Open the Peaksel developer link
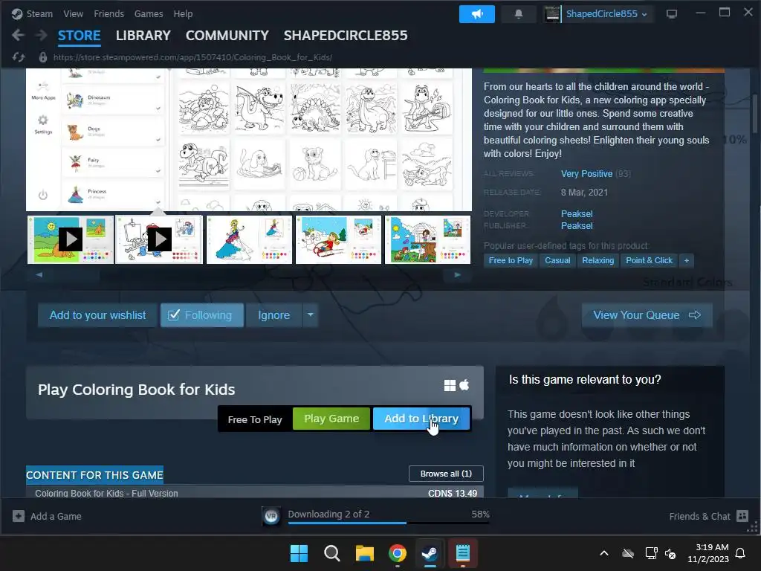The image size is (761, 571). point(577,213)
